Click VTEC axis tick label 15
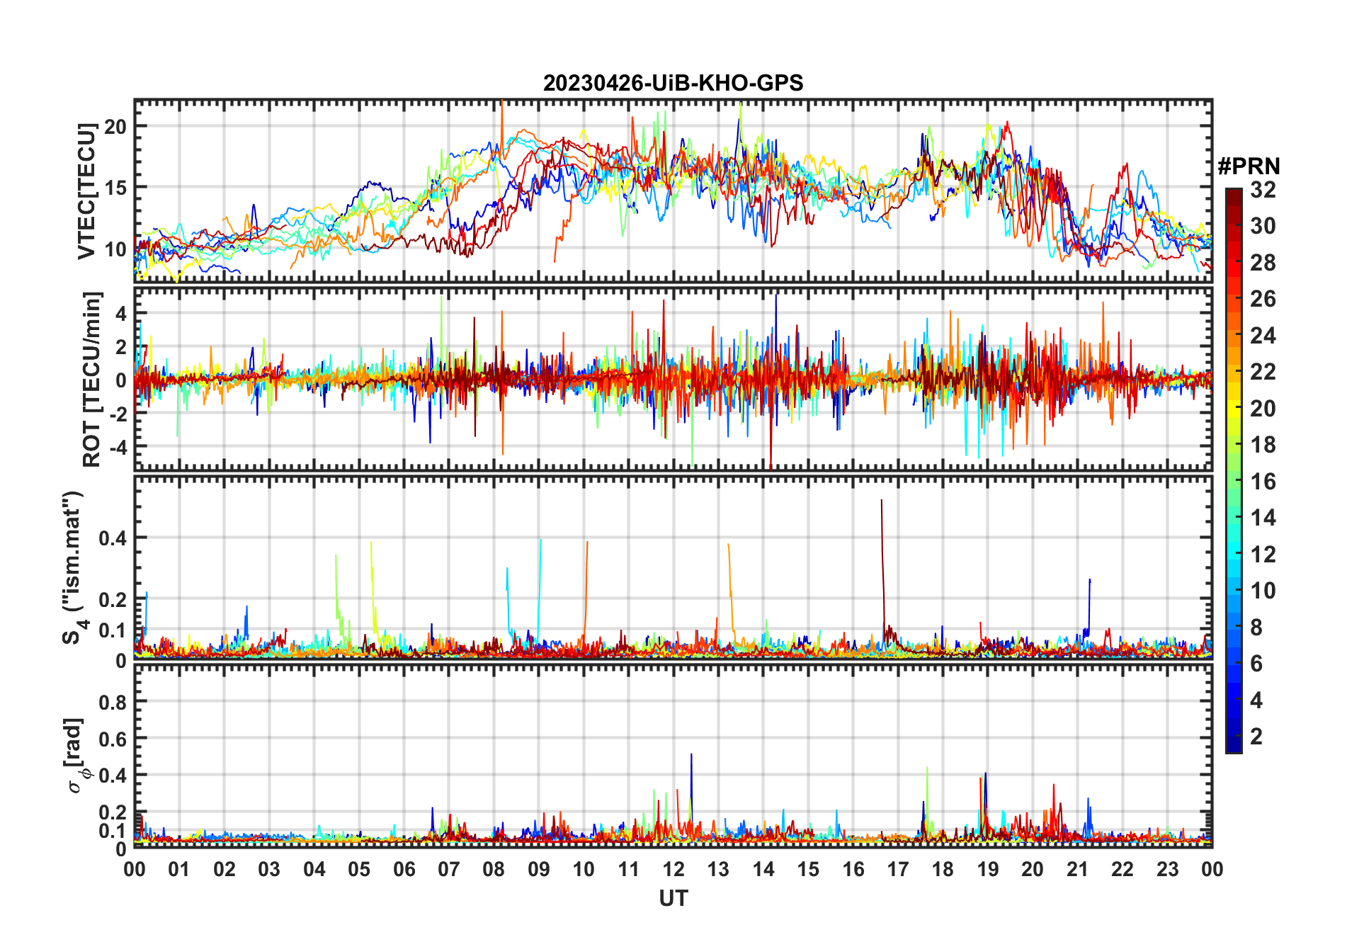Viewport: 1347px width, 942px height. 115,188
